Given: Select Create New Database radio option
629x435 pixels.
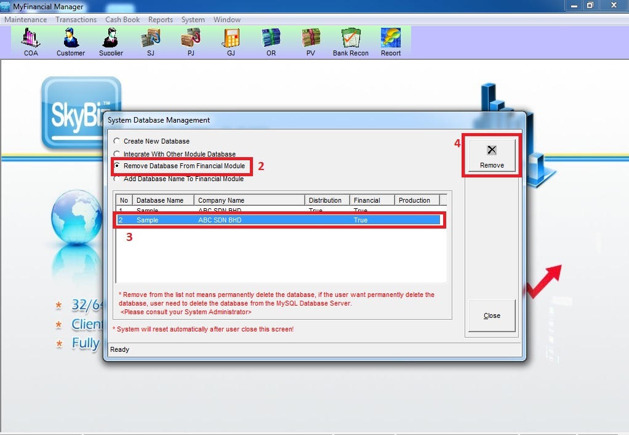Looking at the screenshot, I should click(x=117, y=141).
